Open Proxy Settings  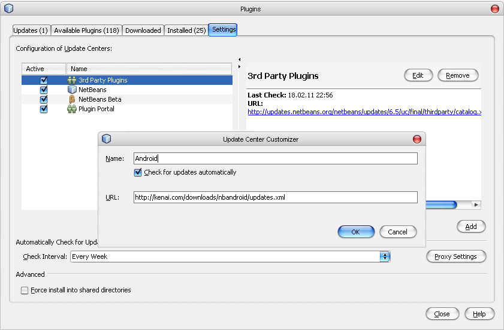(455, 256)
